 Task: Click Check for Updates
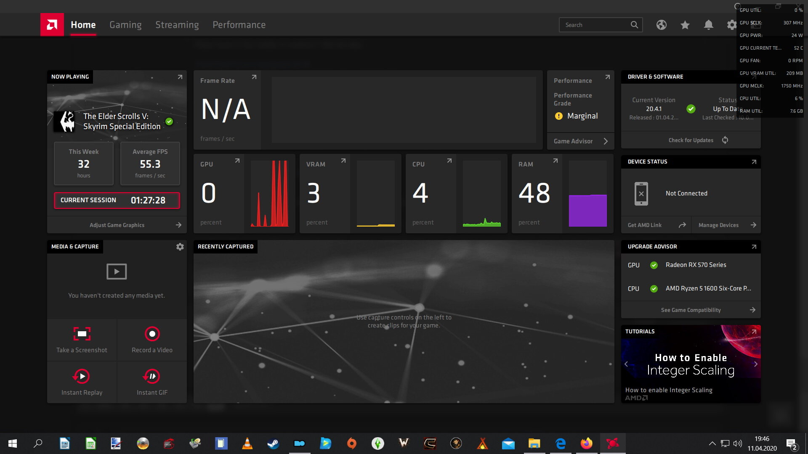tap(691, 140)
